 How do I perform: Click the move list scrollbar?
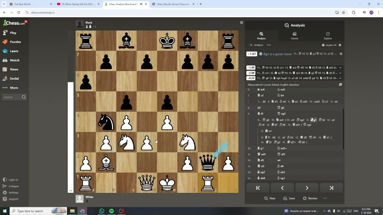(x=343, y=129)
